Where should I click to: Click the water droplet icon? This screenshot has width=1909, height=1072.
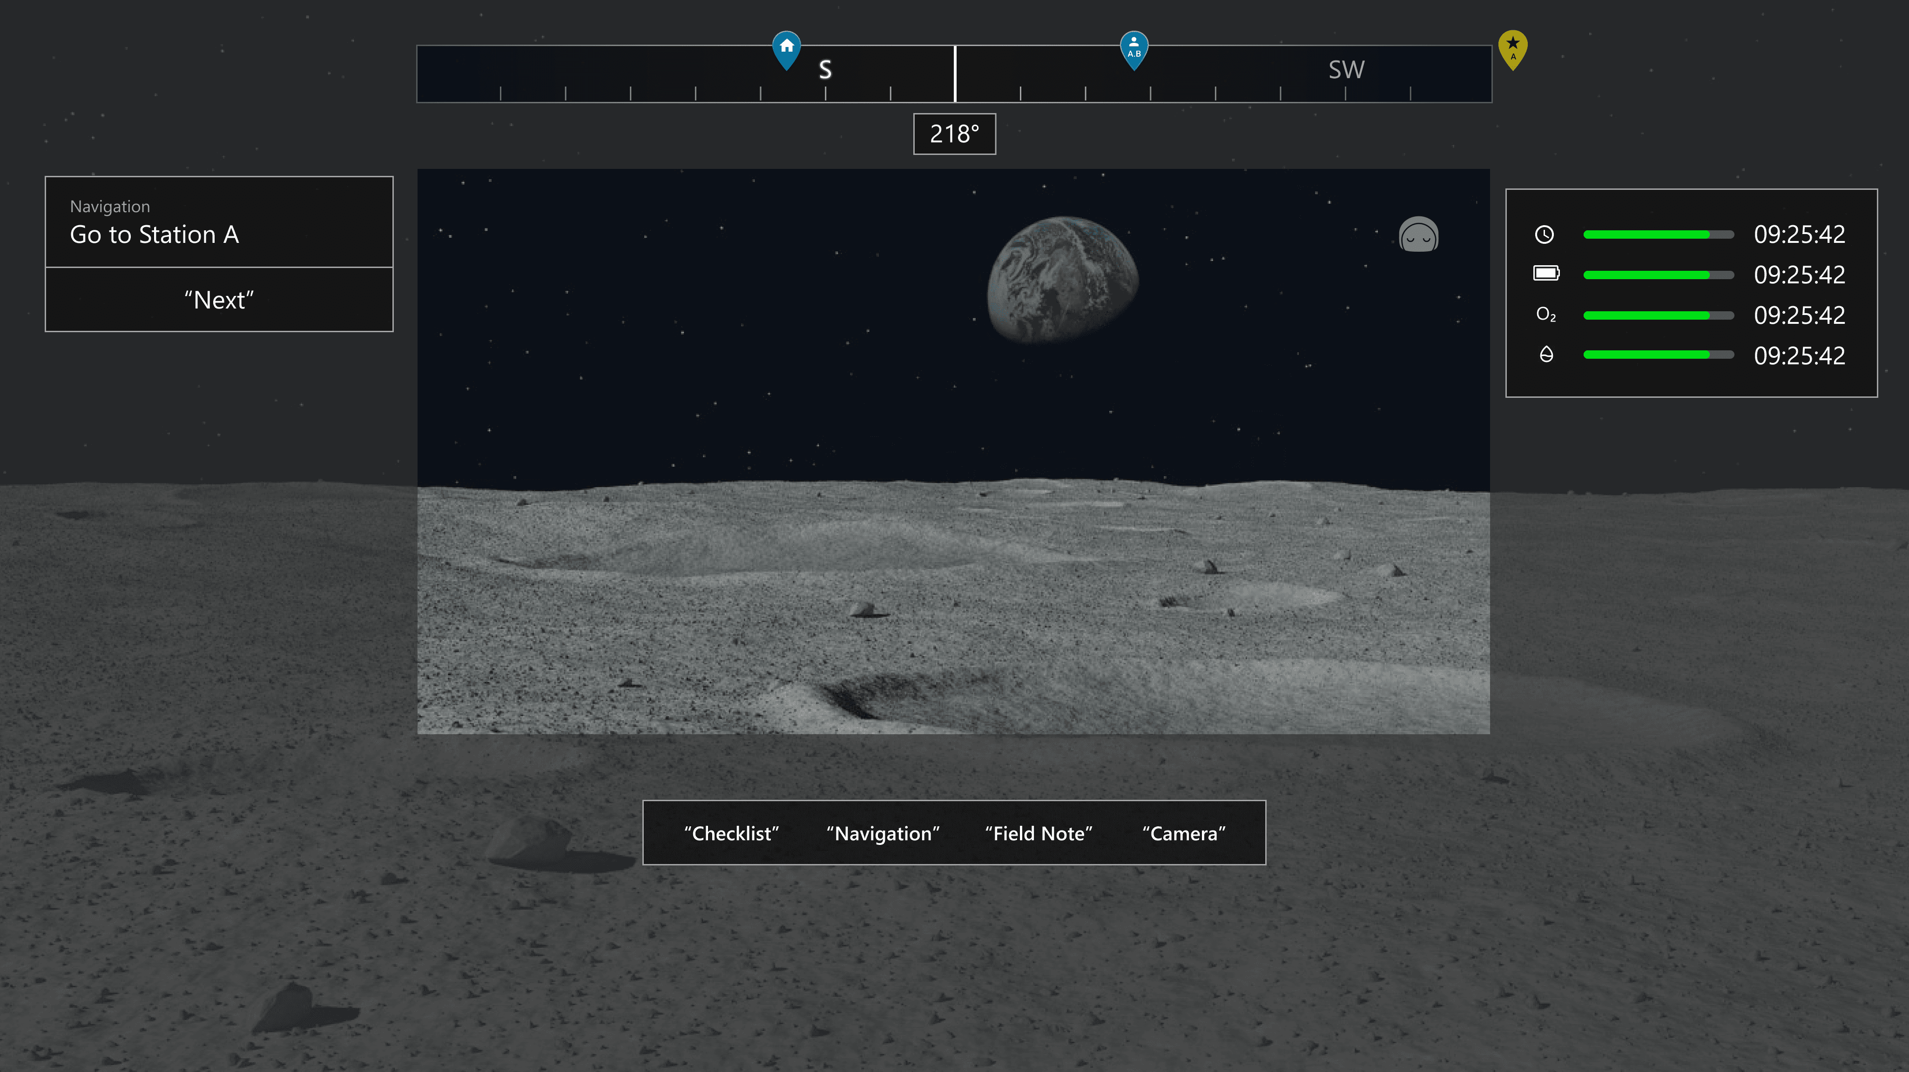pyautogui.click(x=1546, y=355)
